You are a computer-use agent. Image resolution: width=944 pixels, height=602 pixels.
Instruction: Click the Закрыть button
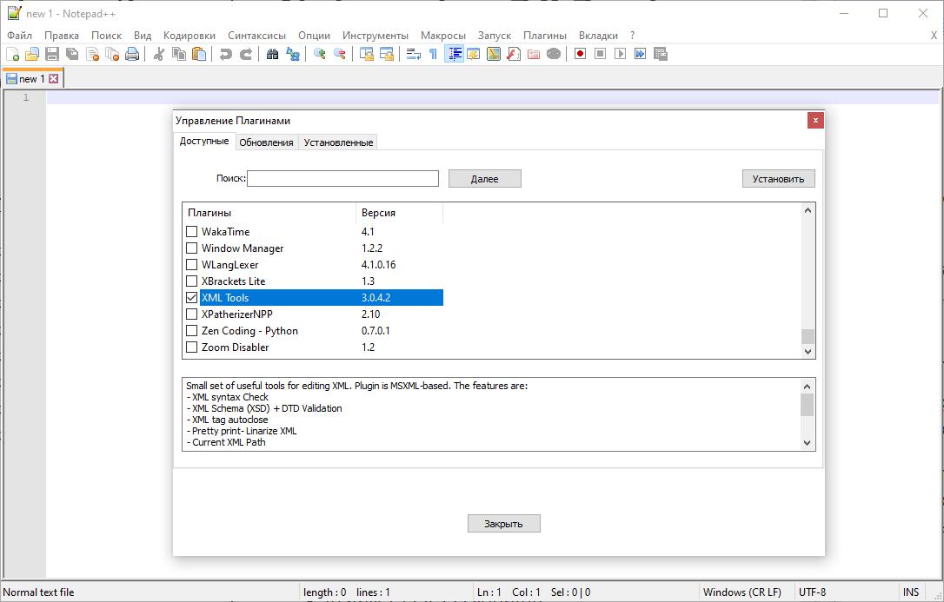pos(503,524)
